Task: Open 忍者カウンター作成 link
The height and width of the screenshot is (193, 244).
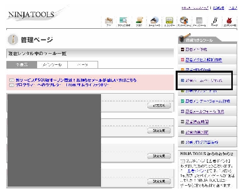Action: click(x=201, y=91)
